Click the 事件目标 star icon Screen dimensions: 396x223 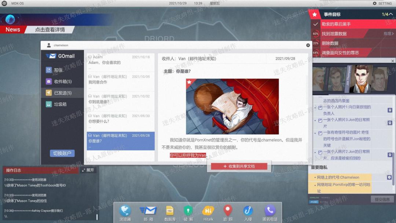click(315, 14)
